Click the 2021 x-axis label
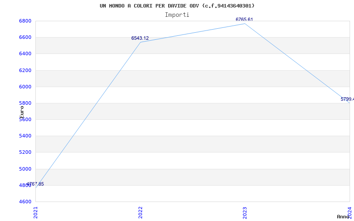This screenshot has width=354, height=221. coord(36,213)
